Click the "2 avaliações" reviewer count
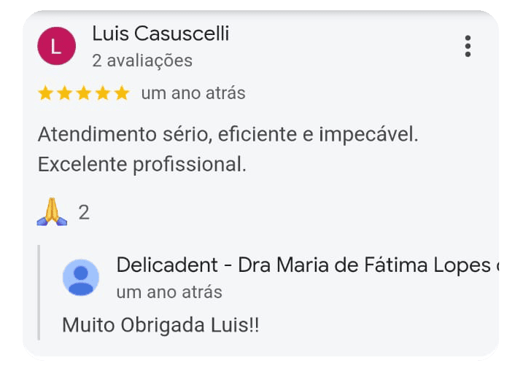 (142, 60)
